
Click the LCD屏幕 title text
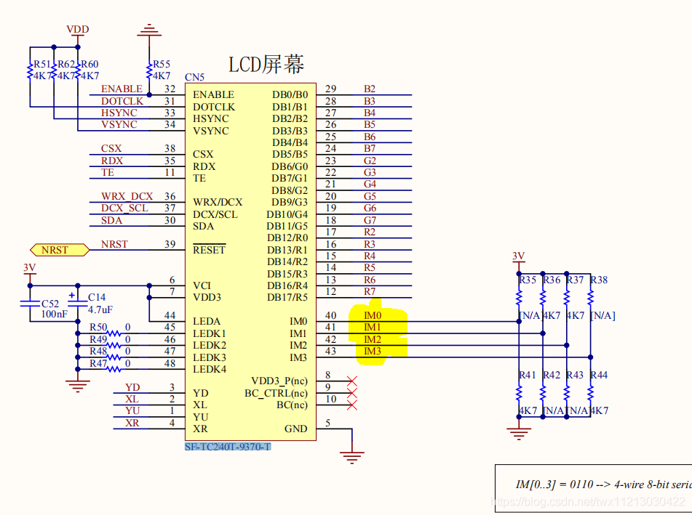point(266,65)
